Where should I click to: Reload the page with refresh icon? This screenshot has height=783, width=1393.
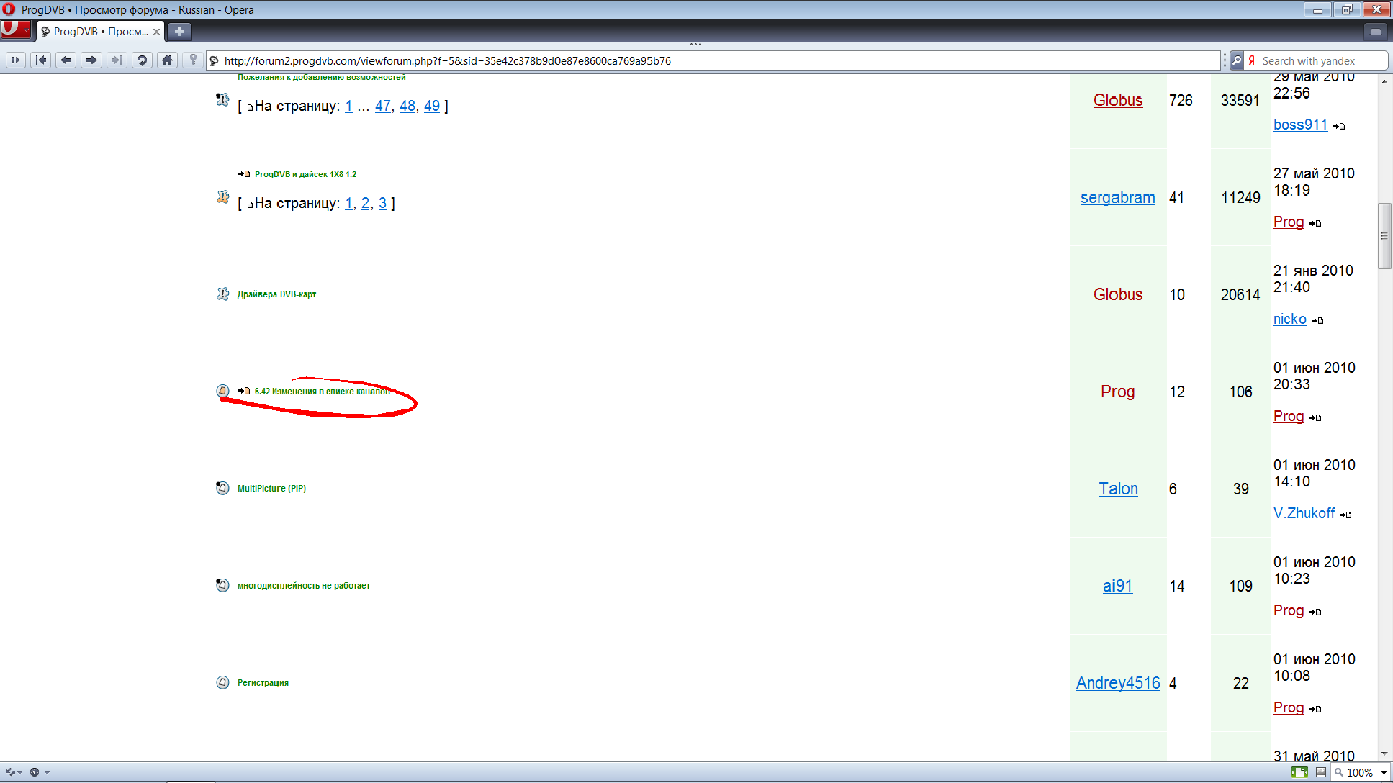click(142, 60)
